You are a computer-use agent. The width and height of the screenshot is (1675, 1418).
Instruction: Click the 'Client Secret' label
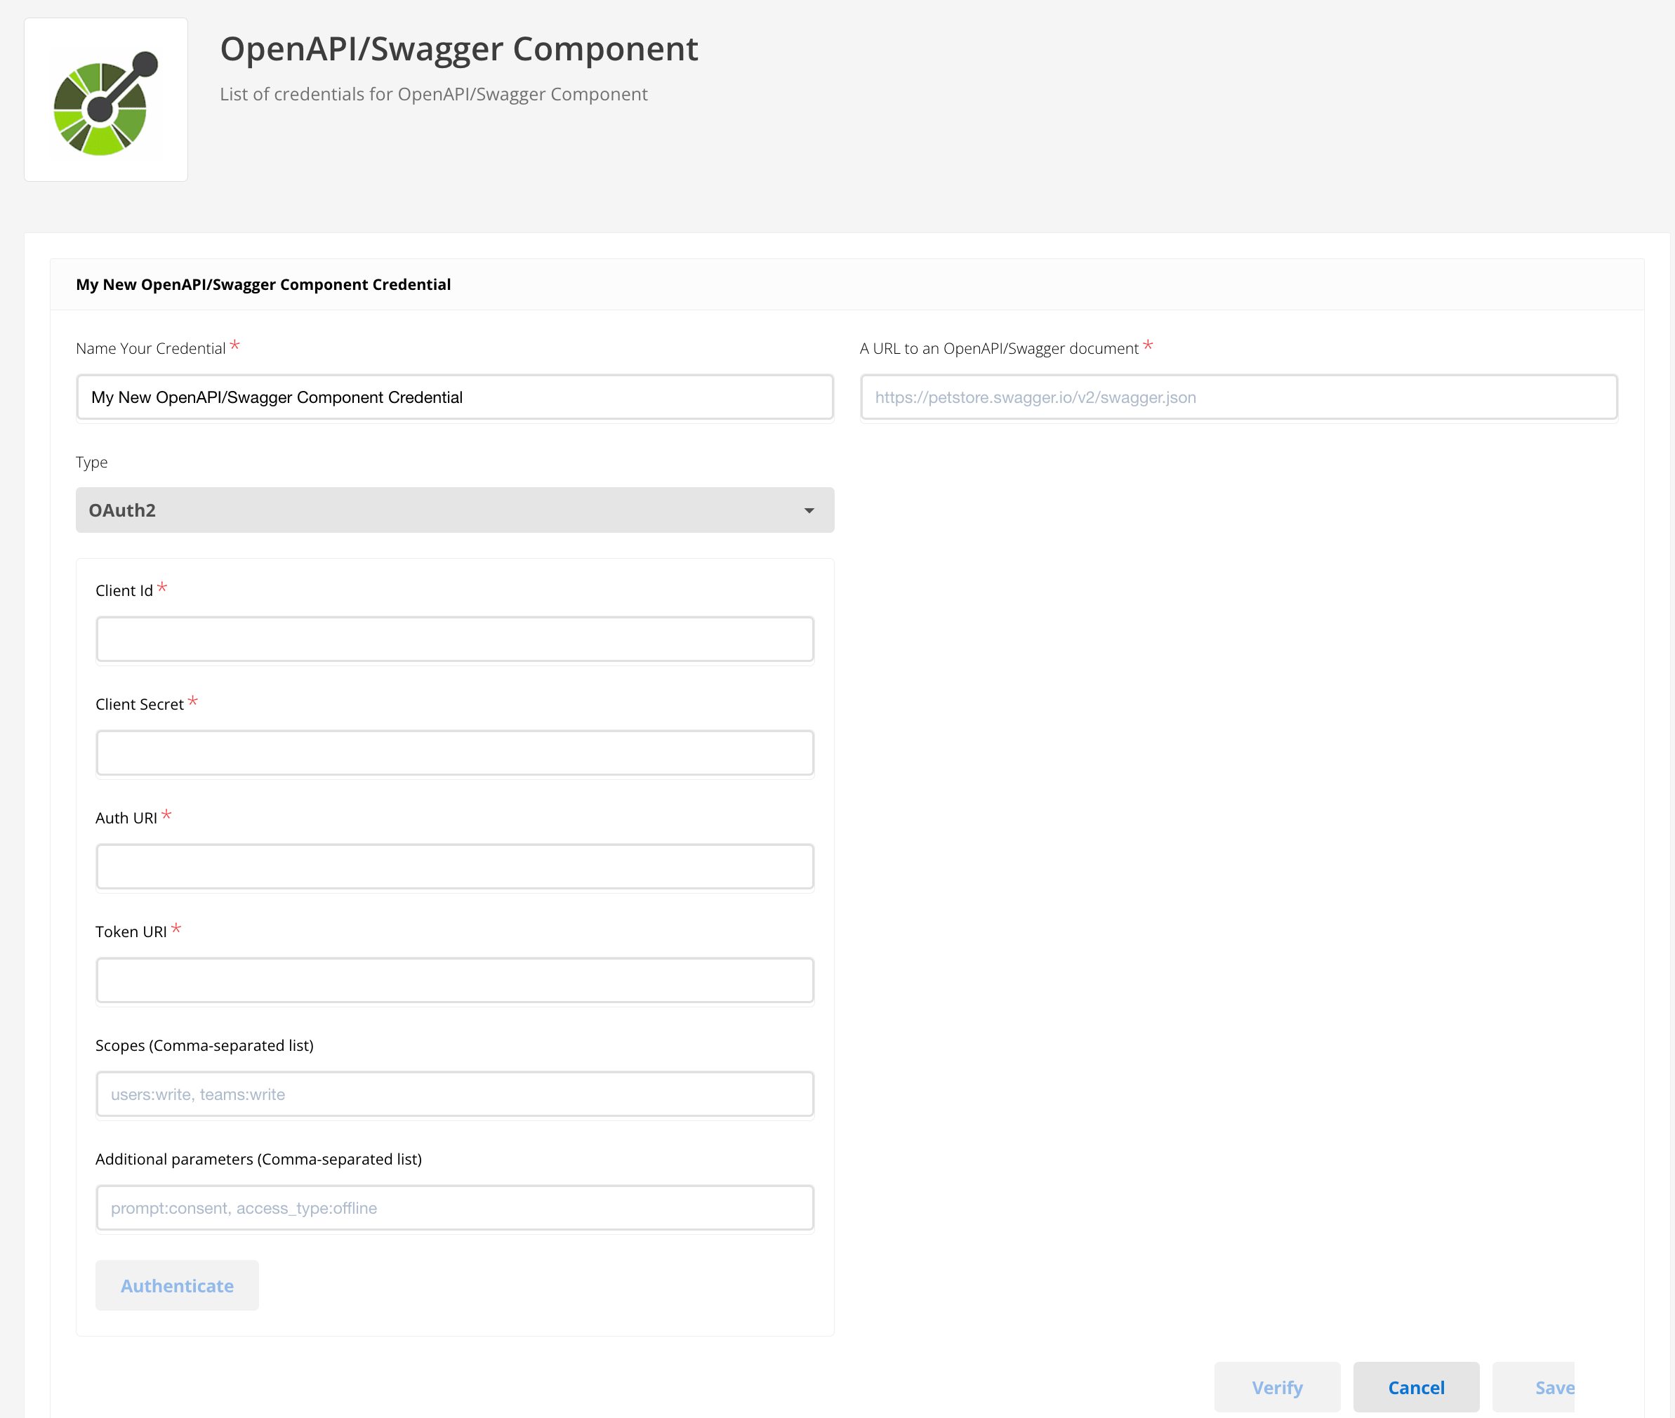(140, 705)
